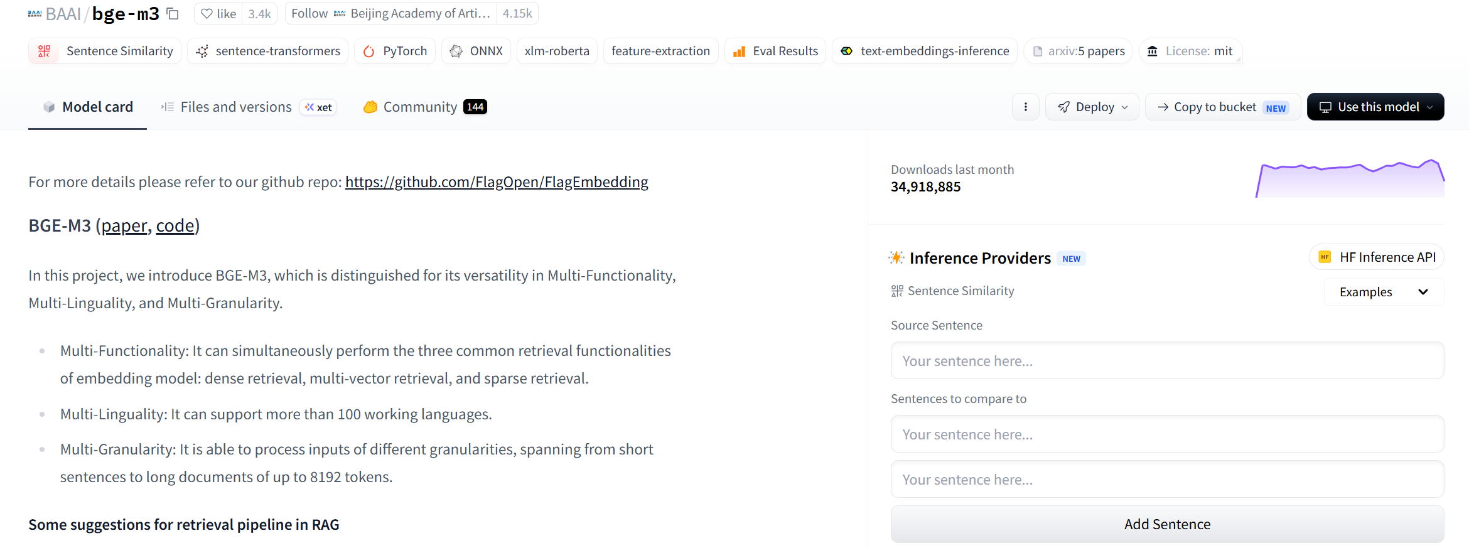Open the arxiv:5 papers tag
Screen dimensions: 1469x548
coord(1078,51)
